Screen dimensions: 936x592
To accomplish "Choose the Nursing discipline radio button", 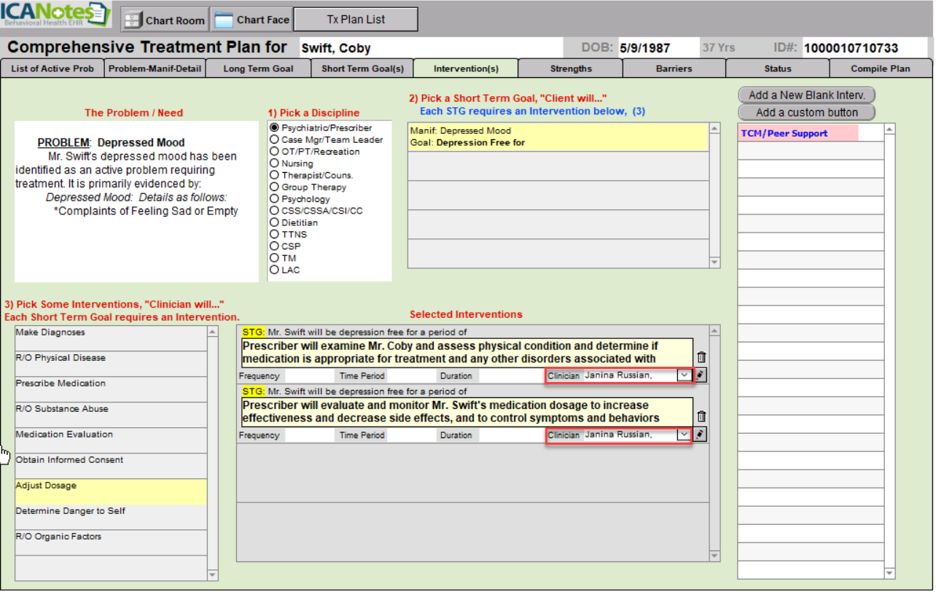I will tap(275, 164).
